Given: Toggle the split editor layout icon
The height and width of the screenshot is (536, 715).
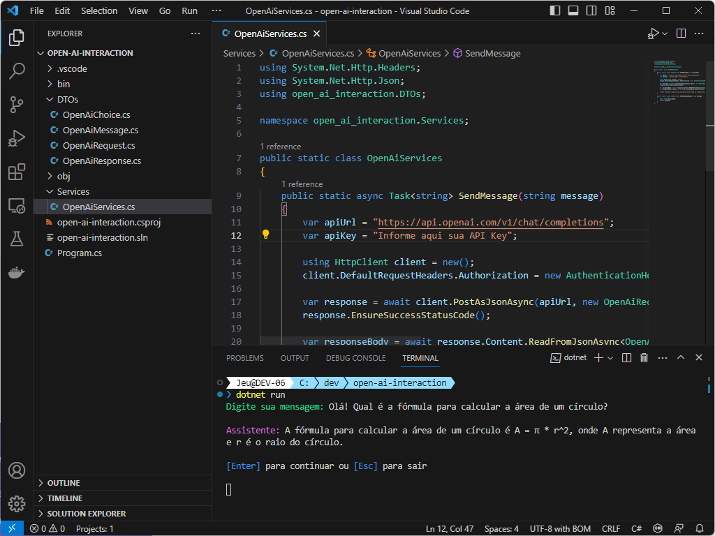Looking at the screenshot, I should click(680, 33).
